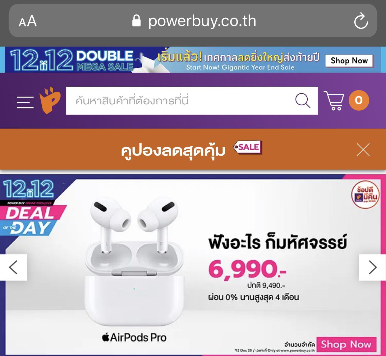386x356 pixels.
Task: Tap the powerbuy.co.th address bar
Action: click(x=193, y=21)
